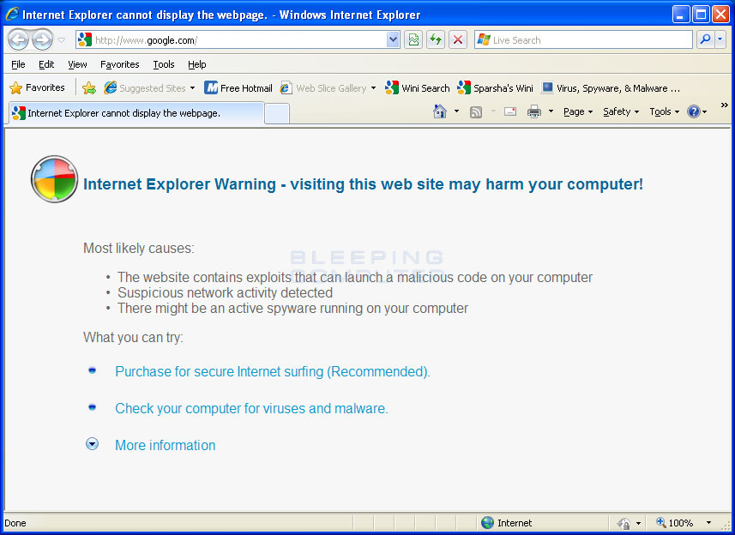Refresh the page with the green arrows icon
The height and width of the screenshot is (535, 735).
click(x=436, y=39)
